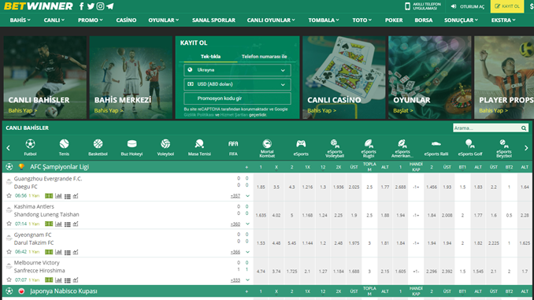Open the SONUÇLAR dropdown menu
The width and height of the screenshot is (534, 300).
[x=461, y=20]
